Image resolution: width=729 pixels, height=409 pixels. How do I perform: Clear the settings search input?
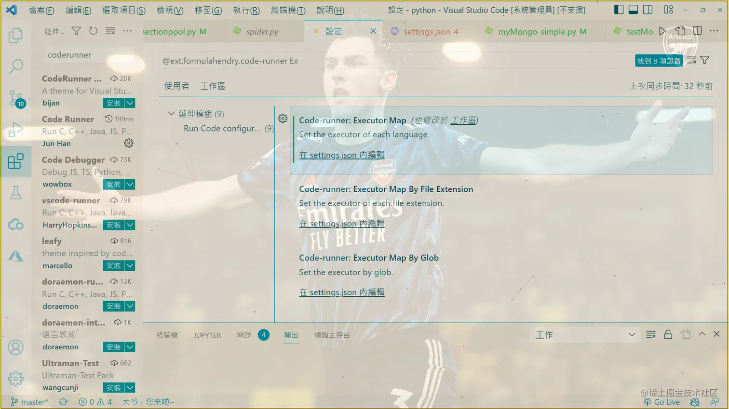click(x=692, y=60)
